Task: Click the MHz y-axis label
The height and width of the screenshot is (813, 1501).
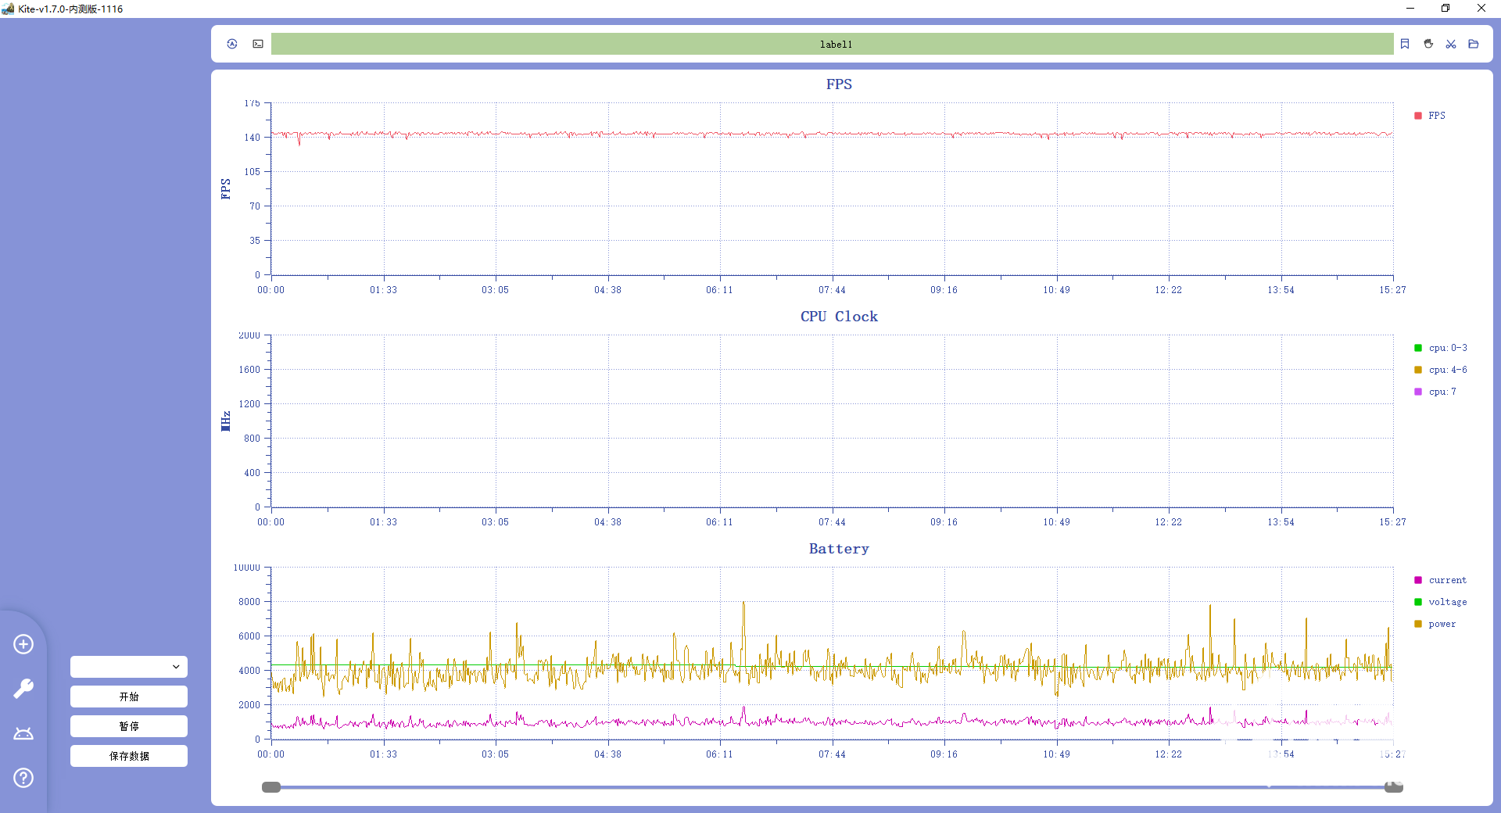Action: coord(226,421)
